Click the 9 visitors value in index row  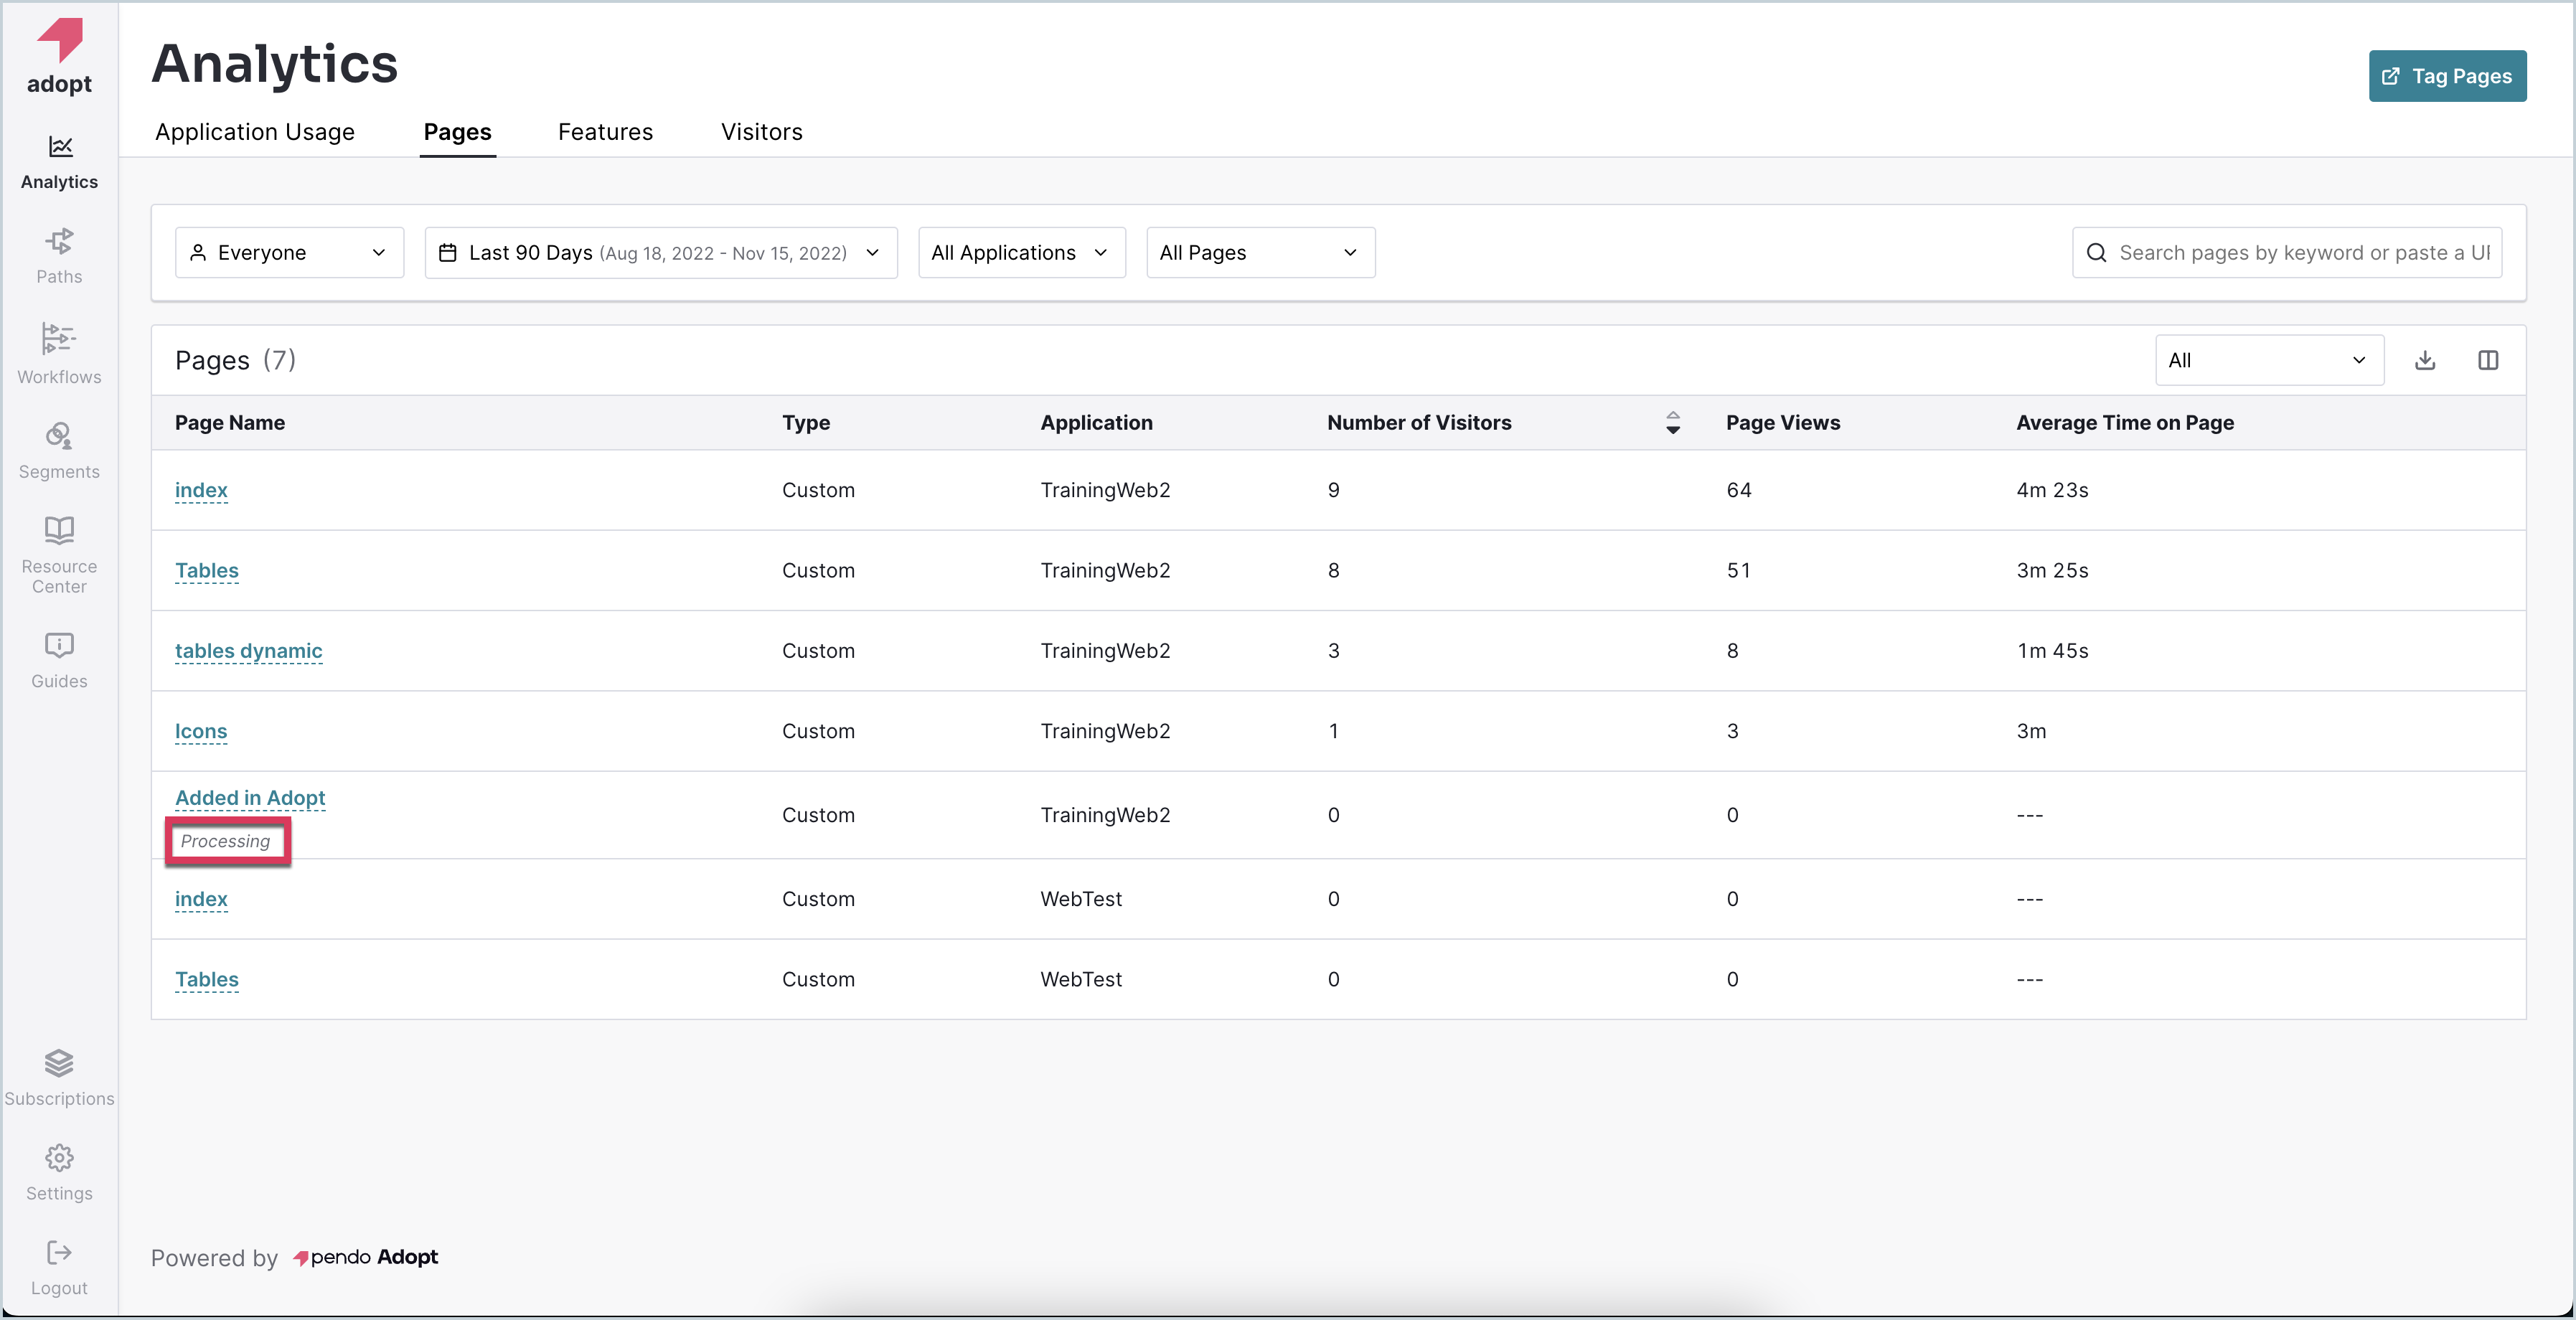coord(1333,490)
